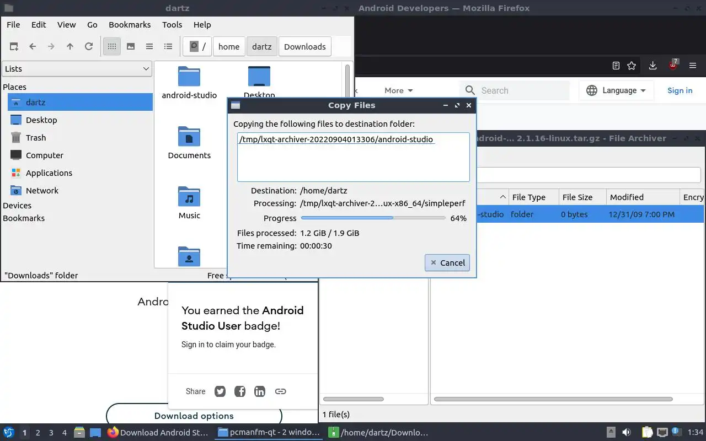This screenshot has width=706, height=441.
Task: Cancel the Copy Files operation
Action: (447, 262)
